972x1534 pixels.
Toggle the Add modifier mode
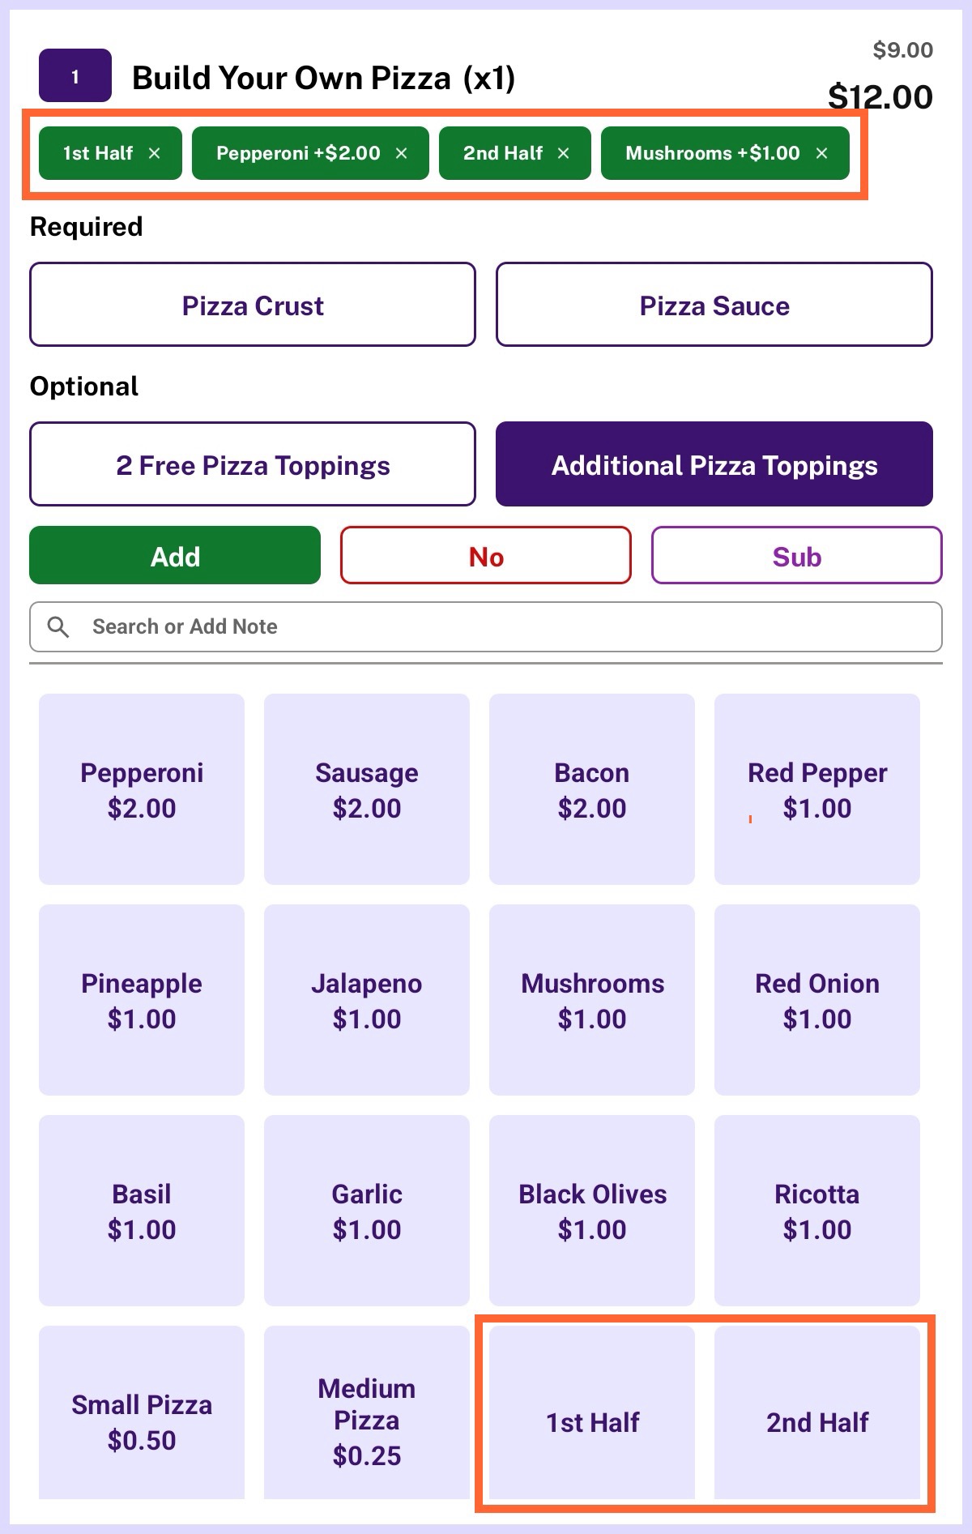click(175, 556)
